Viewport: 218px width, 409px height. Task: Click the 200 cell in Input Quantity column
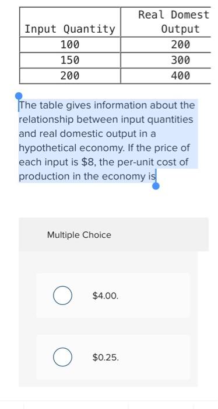pos(70,76)
